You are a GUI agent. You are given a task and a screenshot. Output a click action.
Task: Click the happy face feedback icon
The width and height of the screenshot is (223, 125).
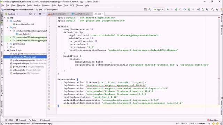click(x=214, y=124)
